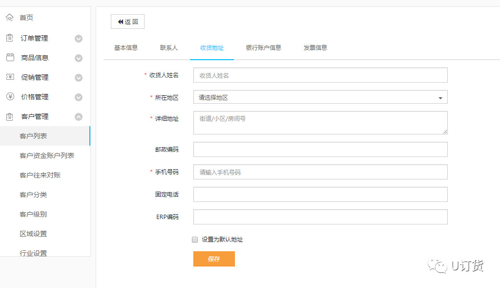Expand the 促销管理 menu chevron
500x288 pixels.
point(78,78)
